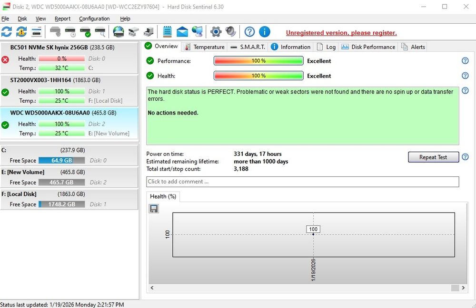Switch to the Information tab
Viewport: 476px width, 308px height.
[290, 47]
